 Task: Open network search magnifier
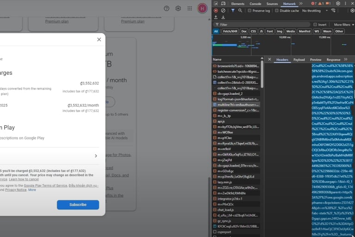(240, 11)
